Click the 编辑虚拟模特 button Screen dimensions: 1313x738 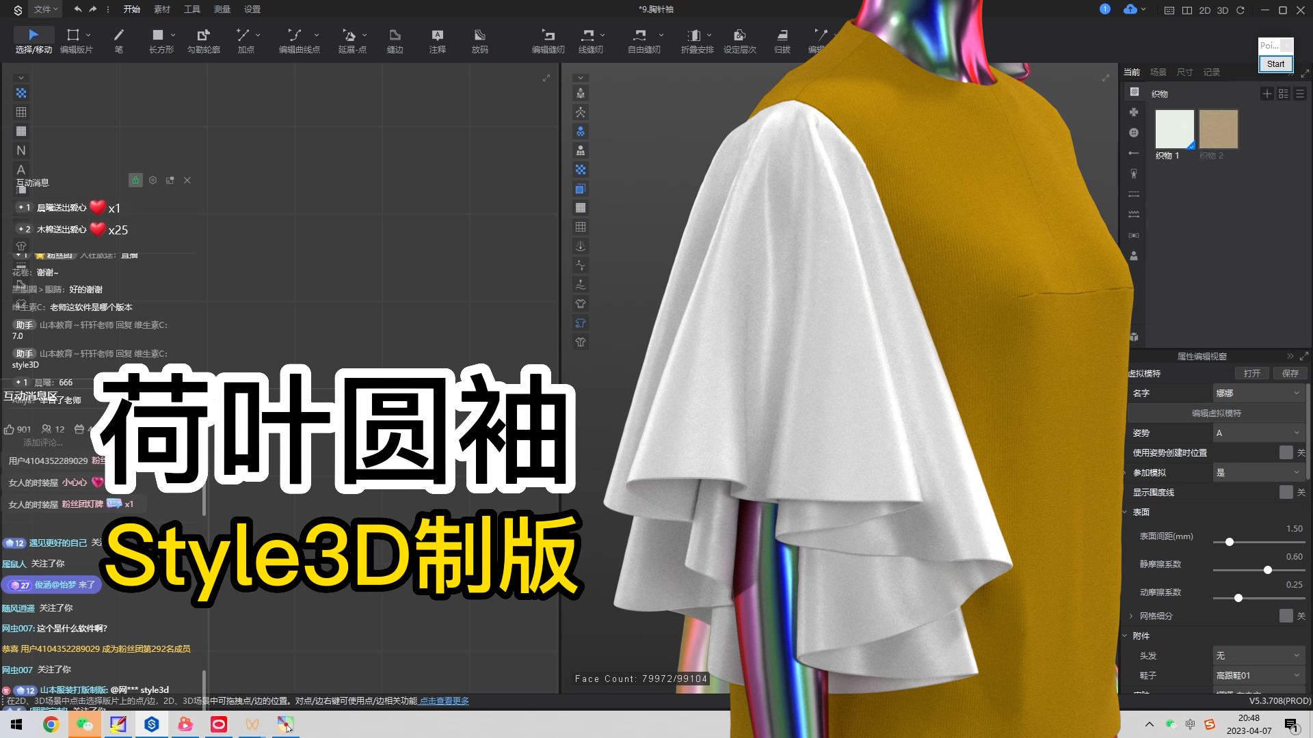1217,413
